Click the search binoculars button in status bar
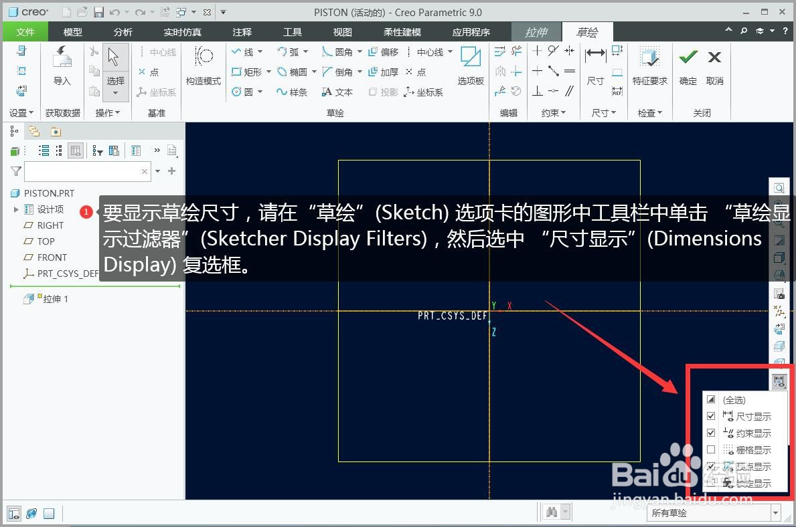Screen dimensions: 796x527 (x=552, y=512)
